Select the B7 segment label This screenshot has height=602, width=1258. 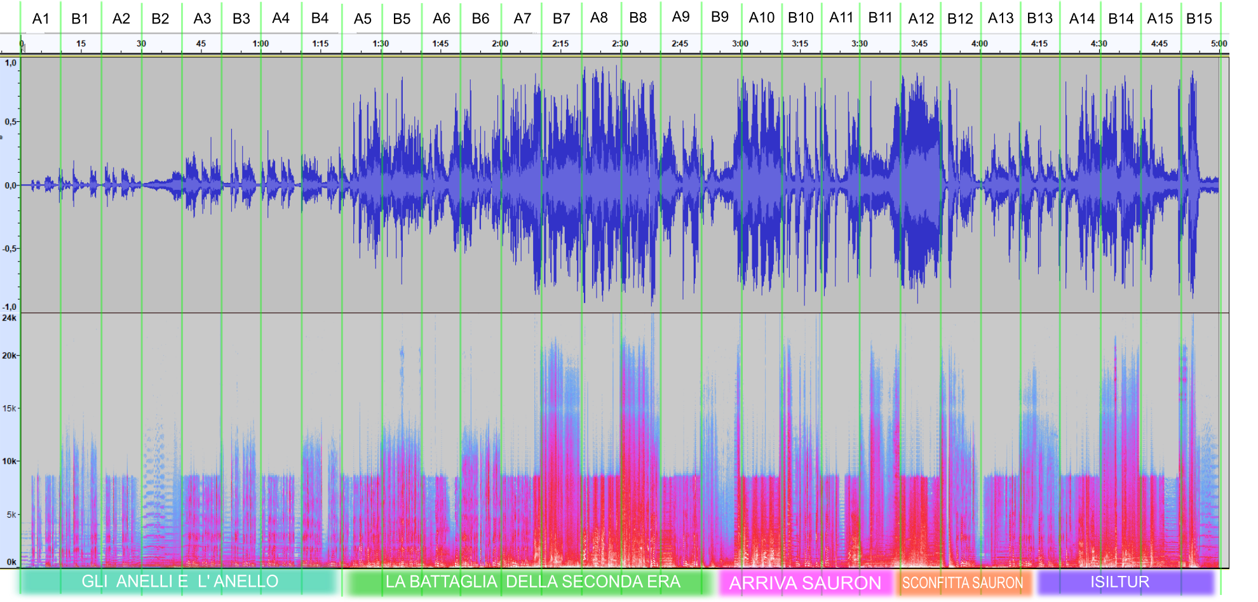[x=562, y=19]
